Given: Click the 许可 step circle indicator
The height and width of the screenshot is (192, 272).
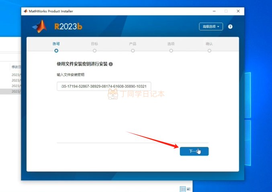Looking at the screenshot, I should (56, 51).
